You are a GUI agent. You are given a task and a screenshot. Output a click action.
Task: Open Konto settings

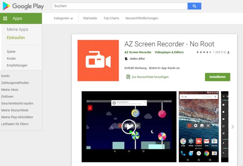[x=5, y=76]
